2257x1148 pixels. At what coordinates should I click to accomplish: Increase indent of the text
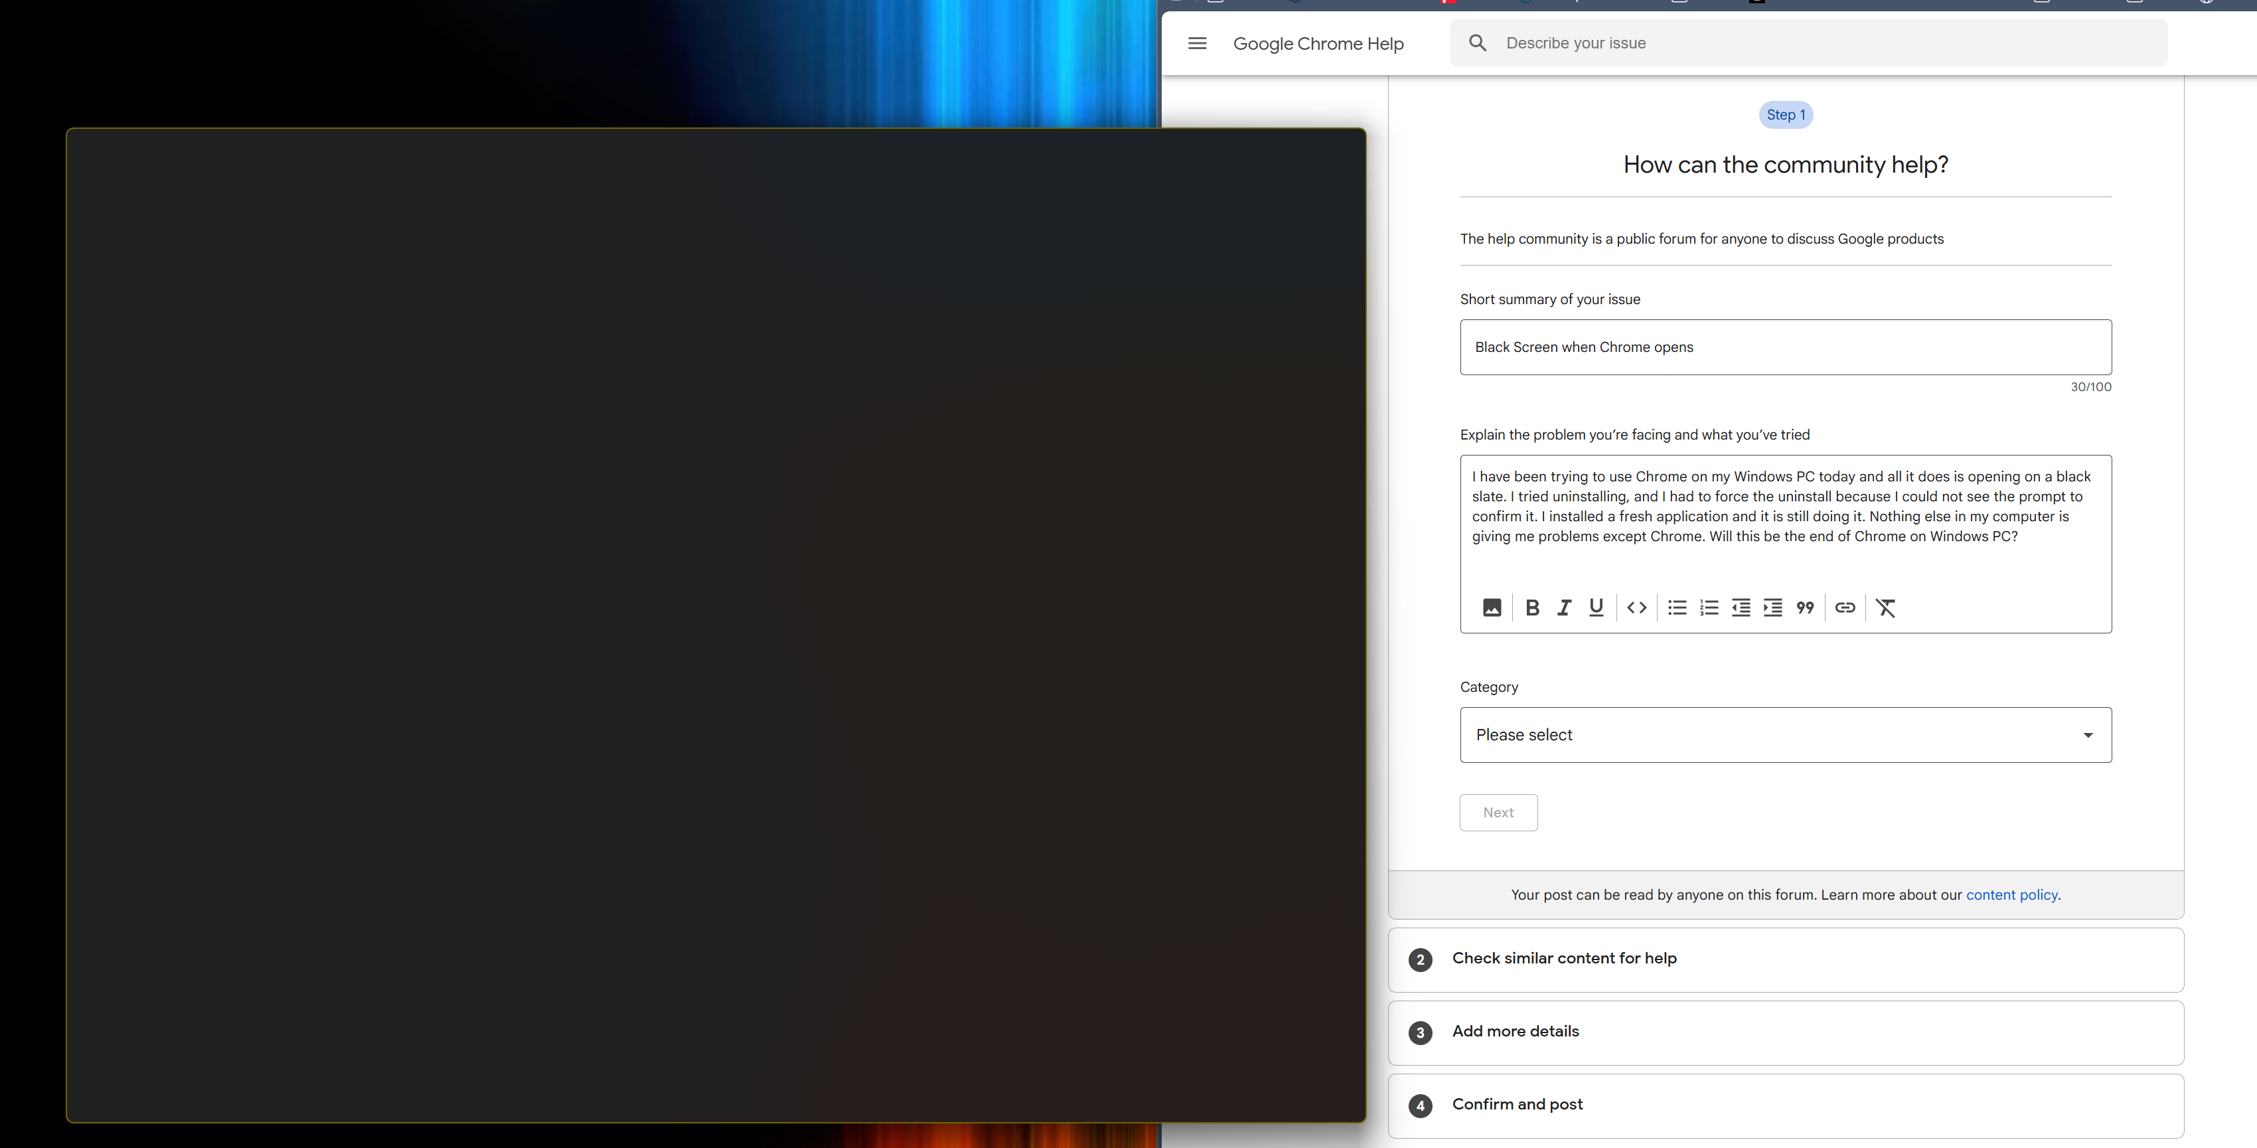[1772, 608]
